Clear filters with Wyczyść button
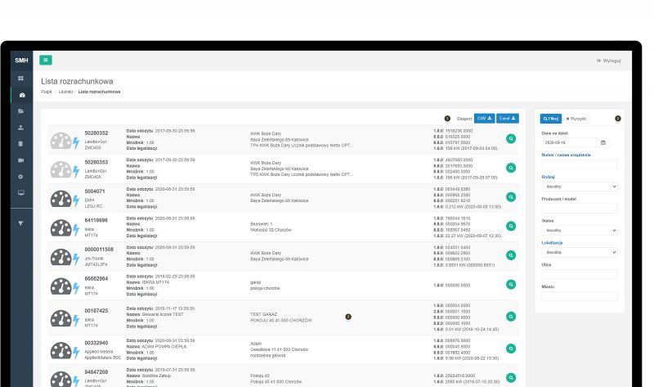Screen dimensions: 654x387 point(576,119)
